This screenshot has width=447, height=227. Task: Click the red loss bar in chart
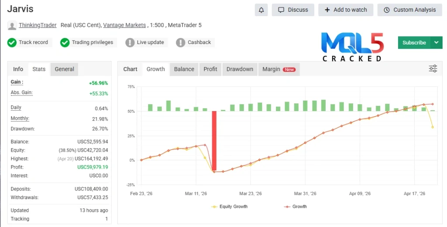point(214,141)
